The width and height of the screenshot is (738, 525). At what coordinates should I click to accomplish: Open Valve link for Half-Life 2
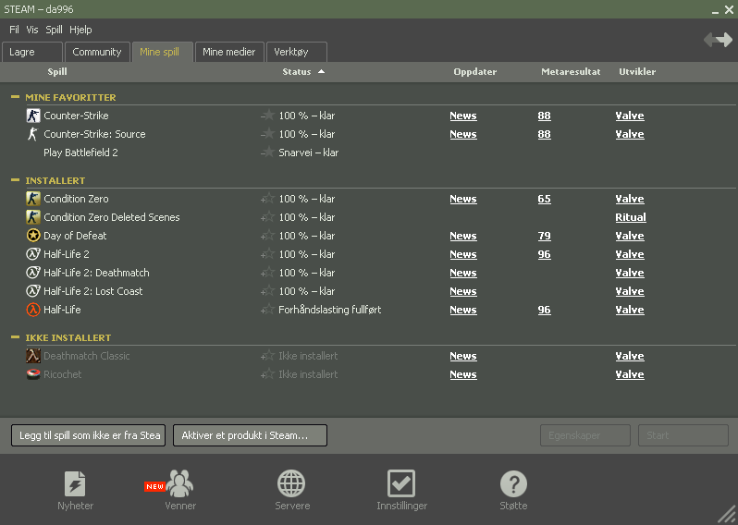630,254
